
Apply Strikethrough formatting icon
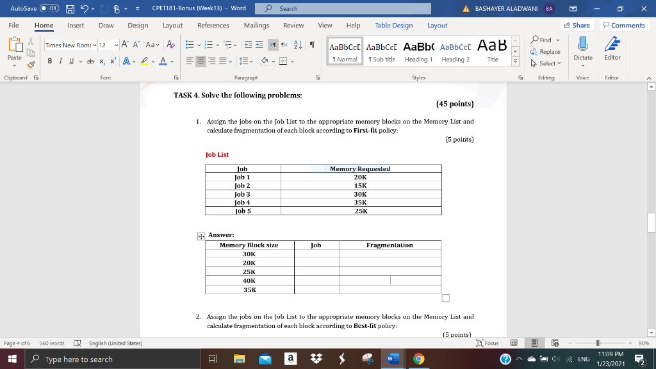click(90, 62)
